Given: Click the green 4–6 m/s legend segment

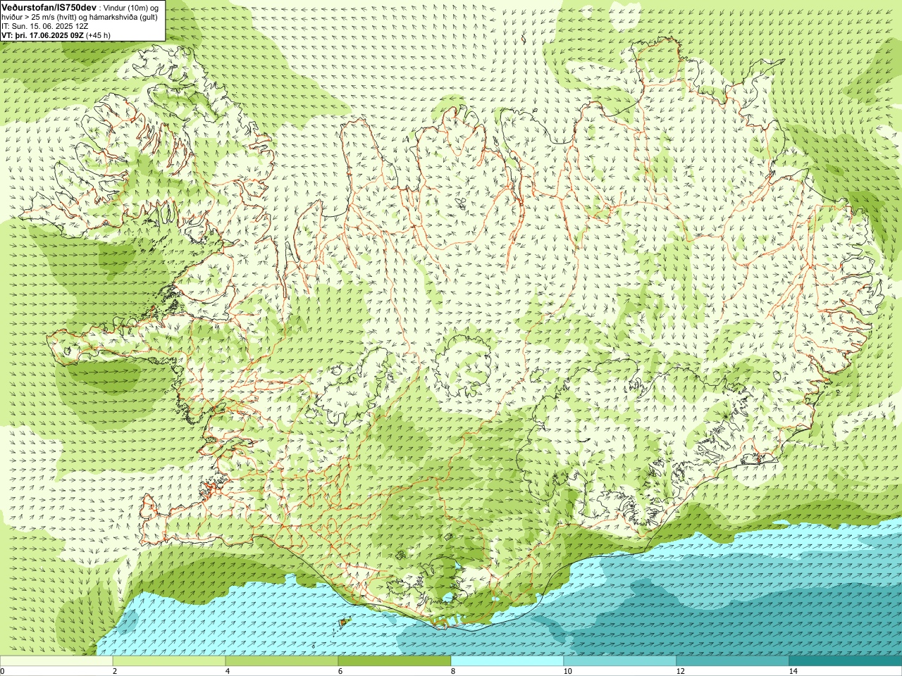Looking at the screenshot, I should 282,661.
